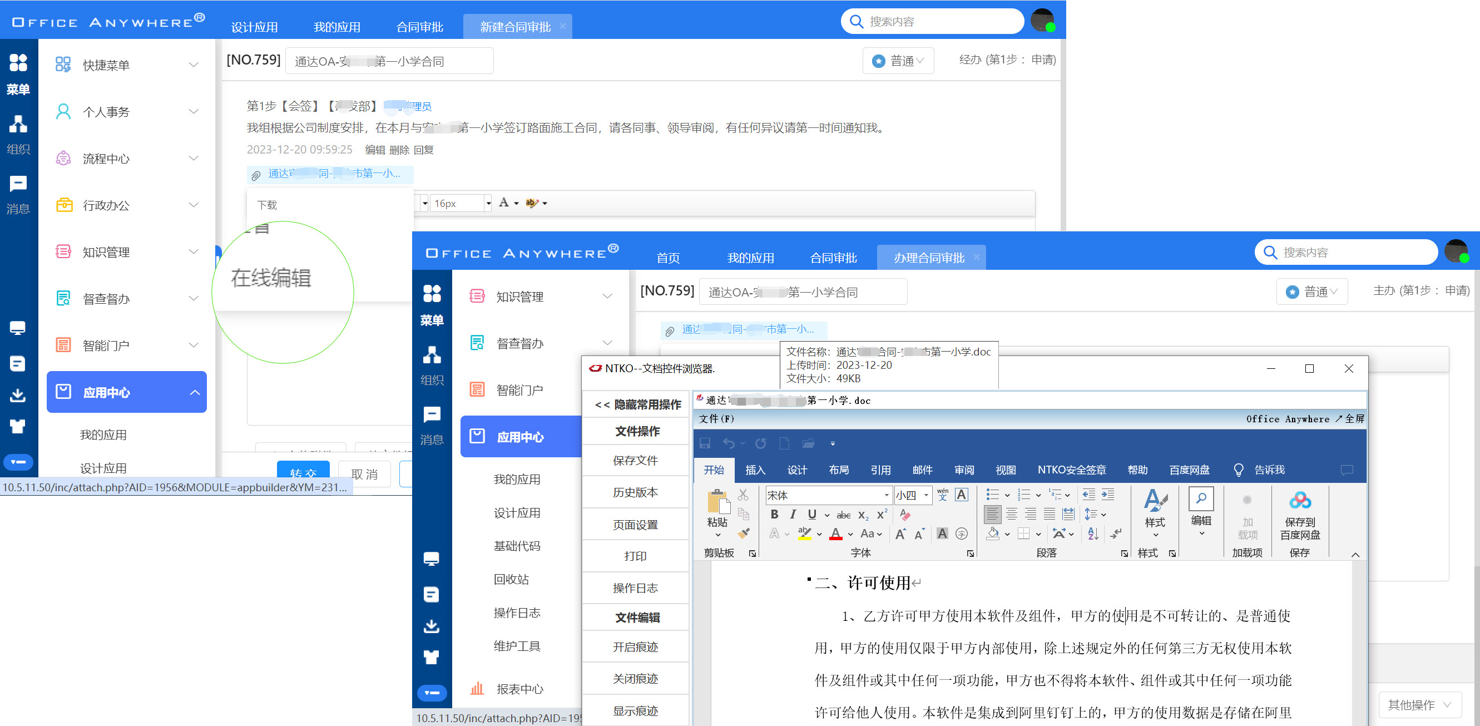Click the Undo arrow in quick access toolbar
Viewport: 1480px width, 726px height.
point(729,443)
